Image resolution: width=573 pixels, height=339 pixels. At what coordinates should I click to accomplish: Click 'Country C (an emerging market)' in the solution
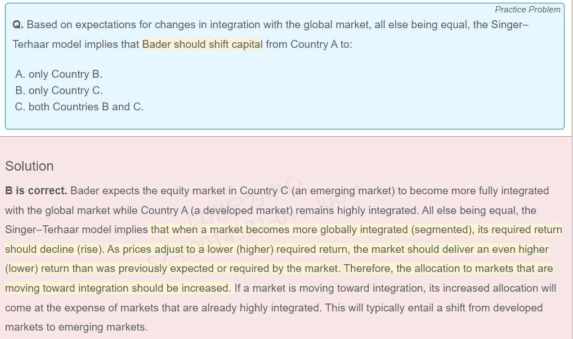[x=317, y=191]
